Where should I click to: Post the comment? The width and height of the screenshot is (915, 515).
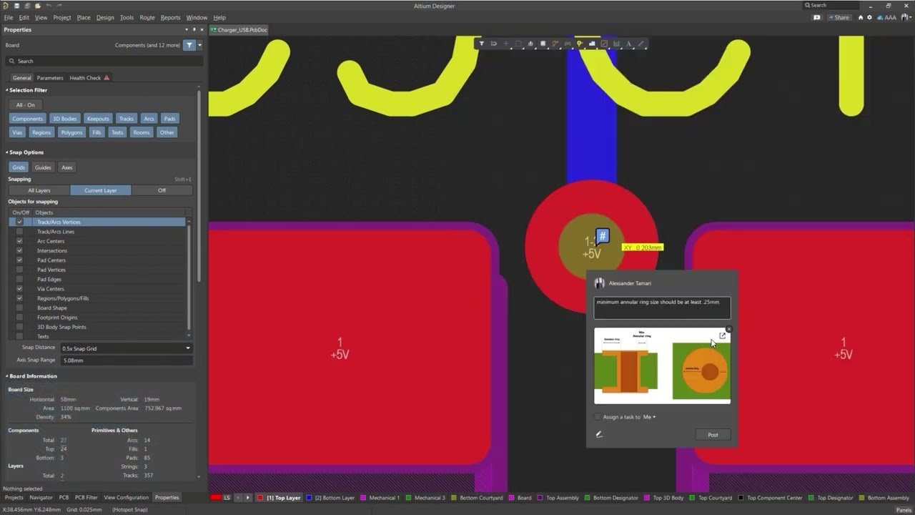(x=713, y=435)
